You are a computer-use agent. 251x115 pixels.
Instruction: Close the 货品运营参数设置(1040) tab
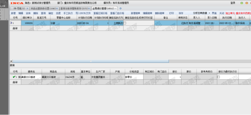click(x=57, y=8)
